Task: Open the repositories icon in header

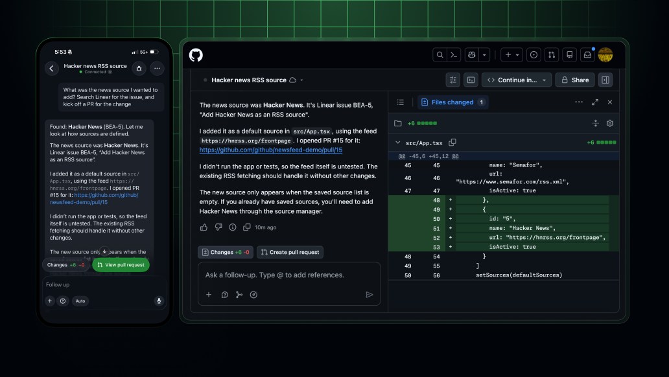Action: tap(570, 55)
